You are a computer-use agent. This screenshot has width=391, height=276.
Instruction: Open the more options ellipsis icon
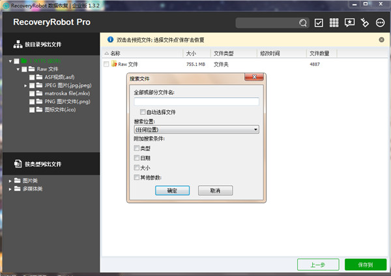(x=380, y=23)
